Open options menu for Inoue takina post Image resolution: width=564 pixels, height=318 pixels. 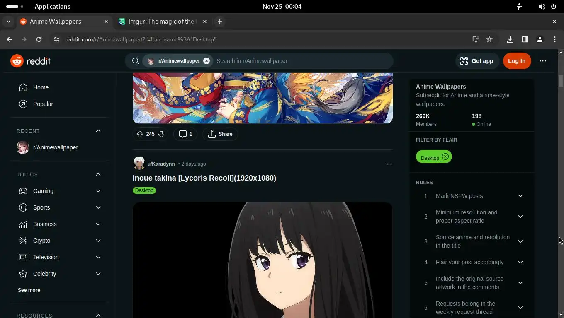[x=389, y=164]
